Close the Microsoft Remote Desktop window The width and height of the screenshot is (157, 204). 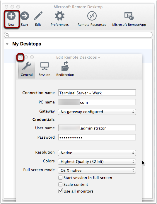click(x=6, y=7)
